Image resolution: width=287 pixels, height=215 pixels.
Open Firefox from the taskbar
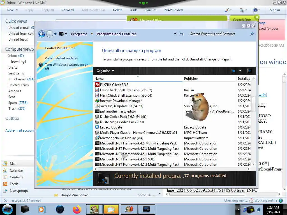[77, 209]
